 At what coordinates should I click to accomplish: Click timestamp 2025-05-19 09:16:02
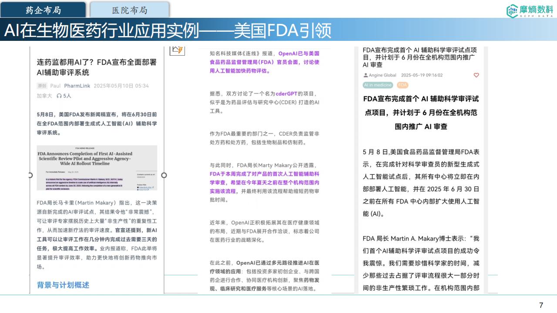(x=422, y=75)
